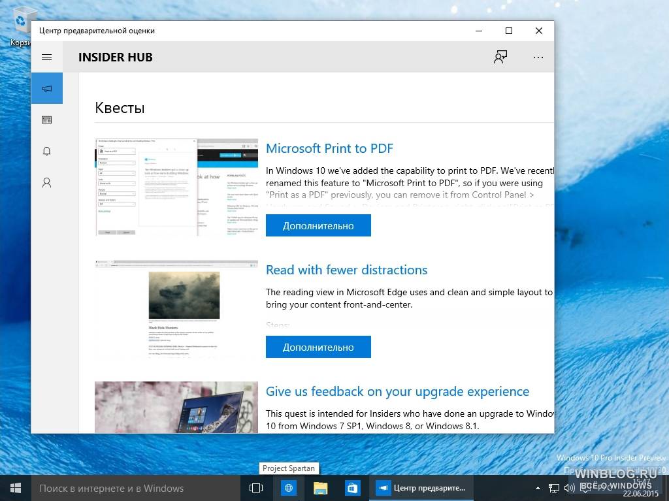The image size is (669, 501).
Task: Click the reading view description text
Action: coord(409,299)
